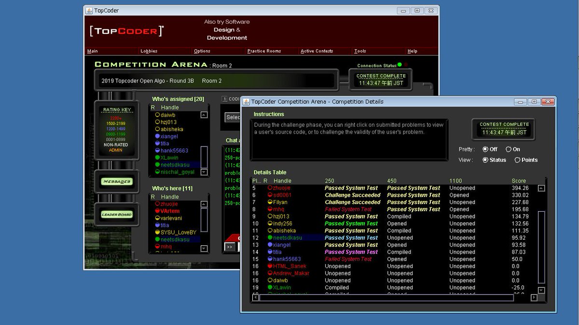Click the 1100 column header

[456, 181]
